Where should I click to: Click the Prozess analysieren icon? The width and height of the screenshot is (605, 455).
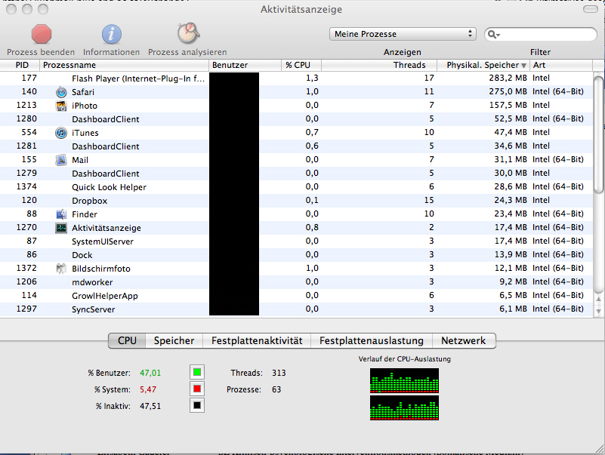[x=187, y=34]
